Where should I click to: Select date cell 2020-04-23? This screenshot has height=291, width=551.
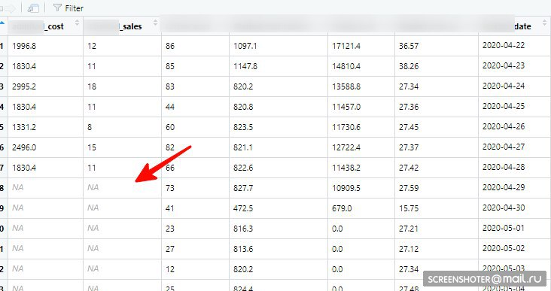pyautogui.click(x=504, y=65)
